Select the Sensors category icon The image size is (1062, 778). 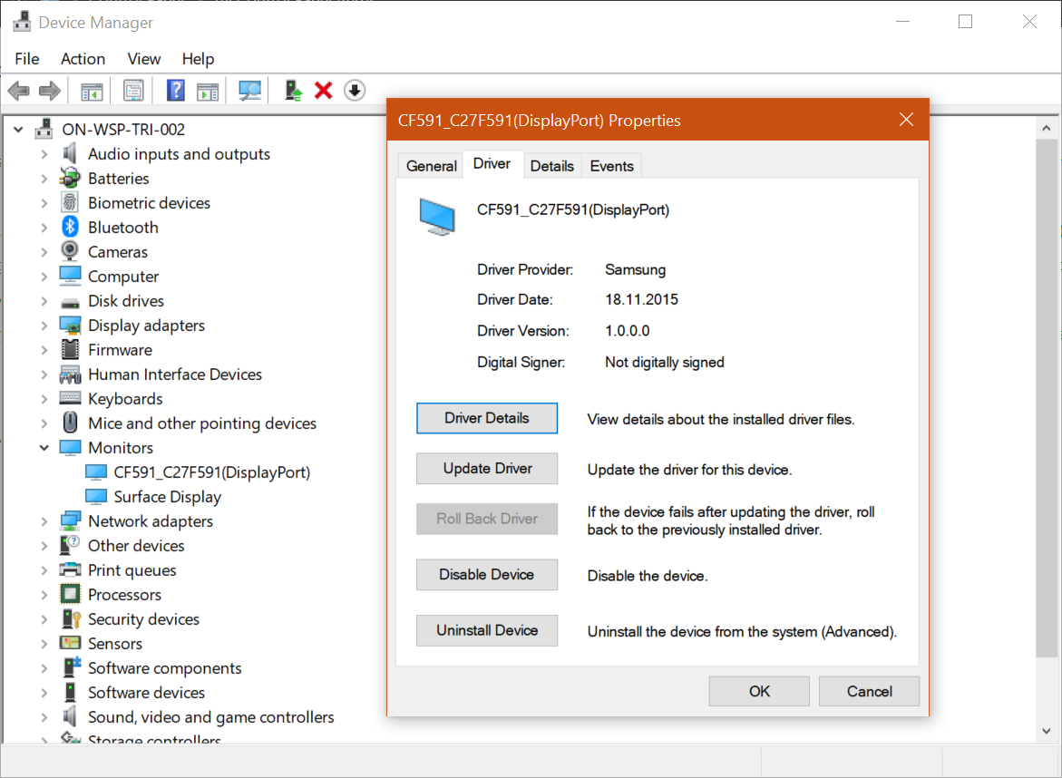70,643
